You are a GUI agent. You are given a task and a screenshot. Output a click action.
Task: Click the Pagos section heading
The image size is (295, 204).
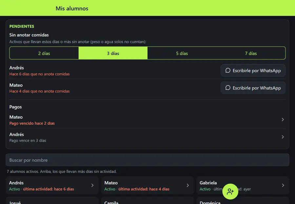coord(16,107)
